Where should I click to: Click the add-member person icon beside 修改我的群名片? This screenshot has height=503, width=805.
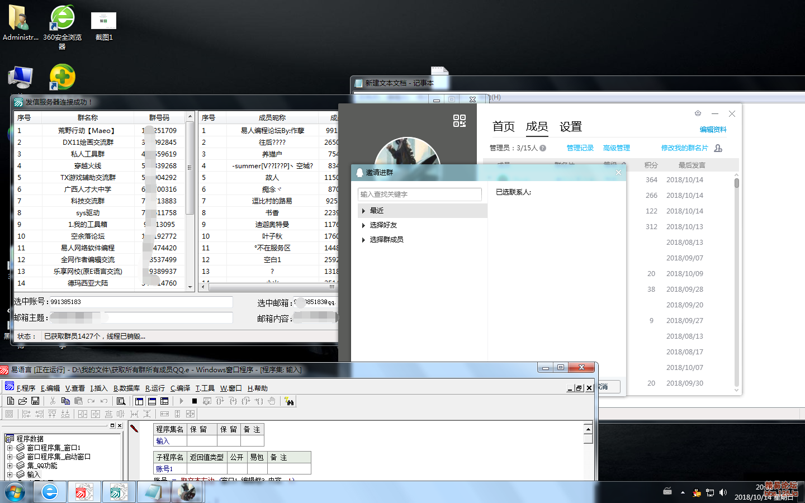(x=718, y=148)
